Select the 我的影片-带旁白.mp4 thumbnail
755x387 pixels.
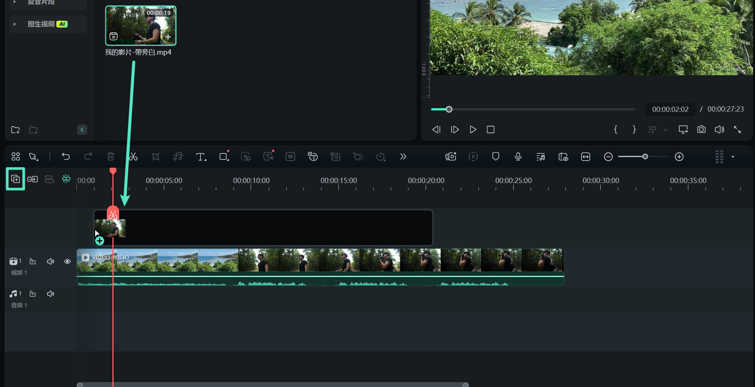tap(141, 25)
